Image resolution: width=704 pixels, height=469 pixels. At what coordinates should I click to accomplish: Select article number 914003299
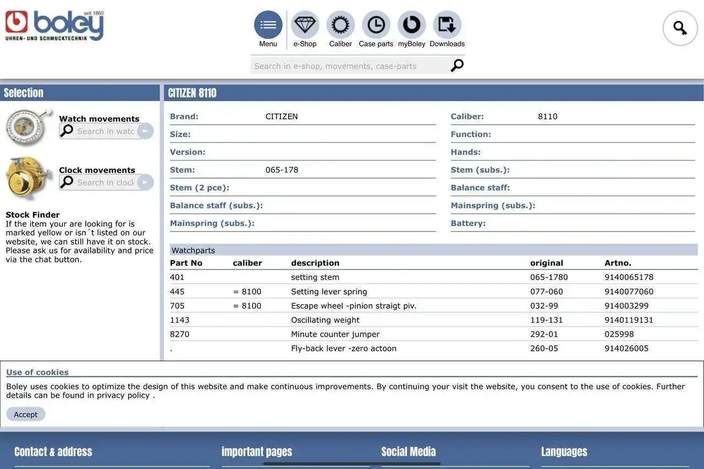(626, 306)
